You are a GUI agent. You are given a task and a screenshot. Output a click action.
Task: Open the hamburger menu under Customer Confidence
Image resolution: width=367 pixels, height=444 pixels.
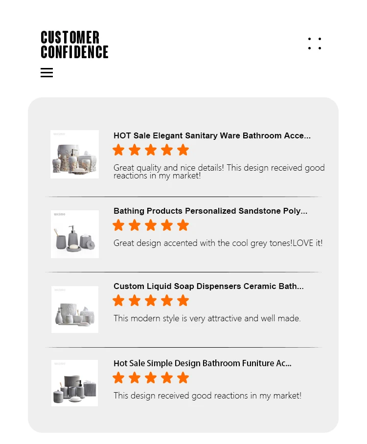pos(46,73)
